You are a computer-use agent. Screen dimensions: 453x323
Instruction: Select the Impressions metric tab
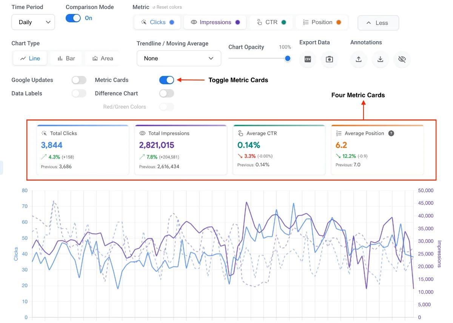(x=215, y=22)
